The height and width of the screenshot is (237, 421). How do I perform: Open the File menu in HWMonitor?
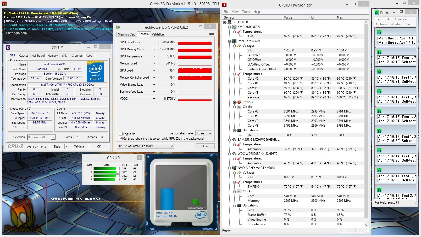pos(226,12)
